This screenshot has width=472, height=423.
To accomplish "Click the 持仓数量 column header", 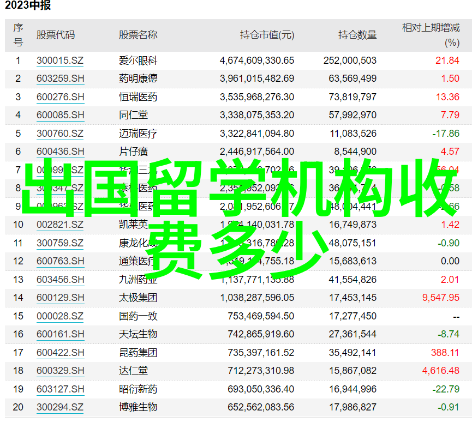I will (357, 35).
